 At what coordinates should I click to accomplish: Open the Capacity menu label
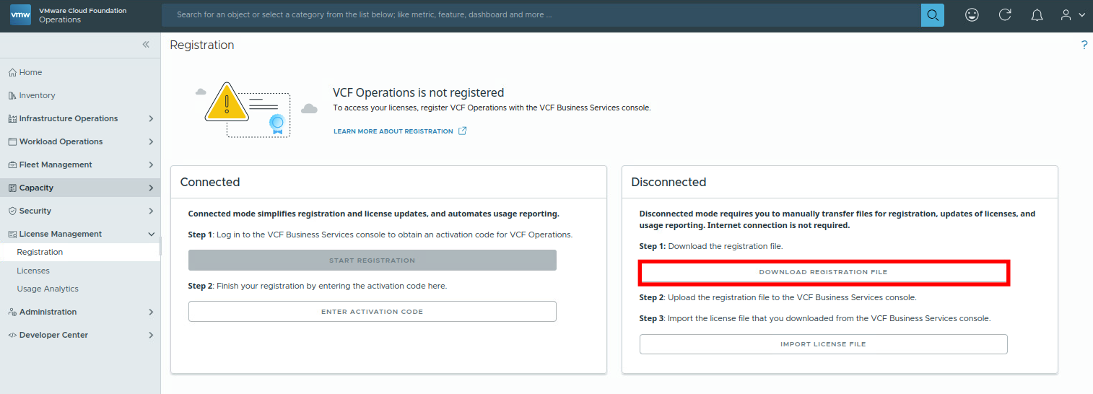click(36, 188)
